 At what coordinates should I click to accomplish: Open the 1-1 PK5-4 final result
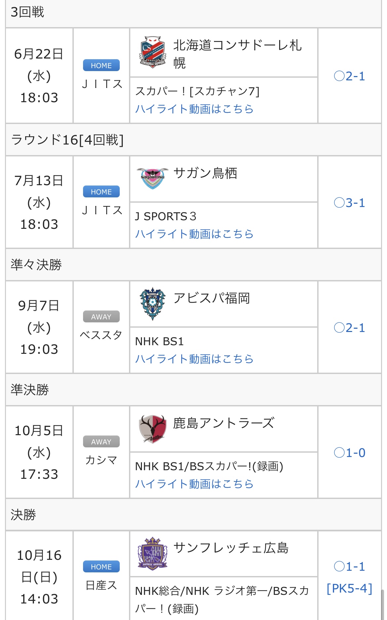click(349, 577)
